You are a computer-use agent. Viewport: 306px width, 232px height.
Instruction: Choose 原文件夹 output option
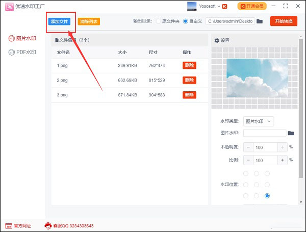coord(168,21)
